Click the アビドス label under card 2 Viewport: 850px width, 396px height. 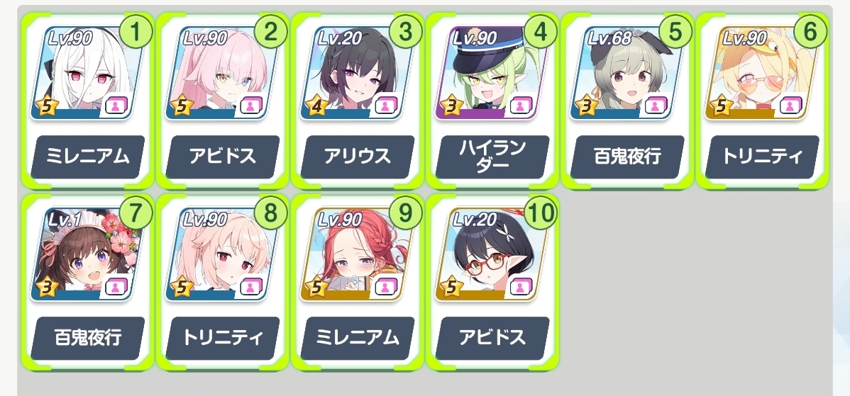[x=222, y=157]
